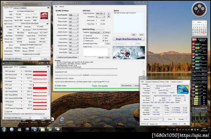Viewport: 211px width, 139px height.
Task: Click the folder explorer taskbar button
Action: [x=43, y=129]
